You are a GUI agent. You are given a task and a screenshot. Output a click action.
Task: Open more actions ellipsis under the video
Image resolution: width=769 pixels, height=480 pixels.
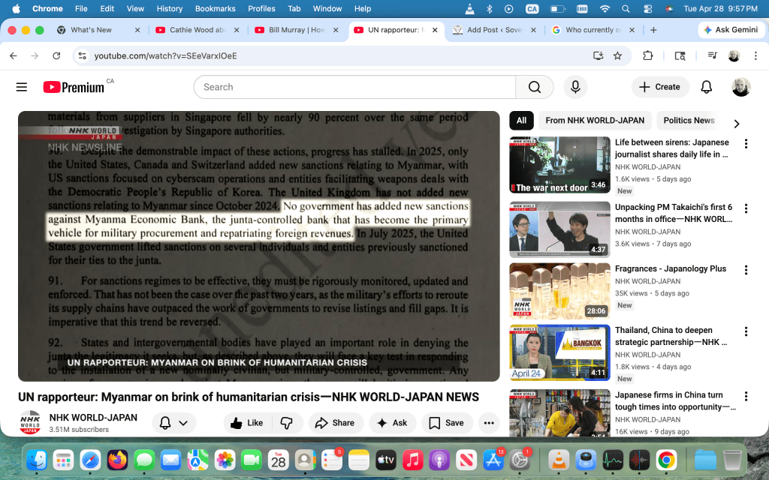point(489,423)
